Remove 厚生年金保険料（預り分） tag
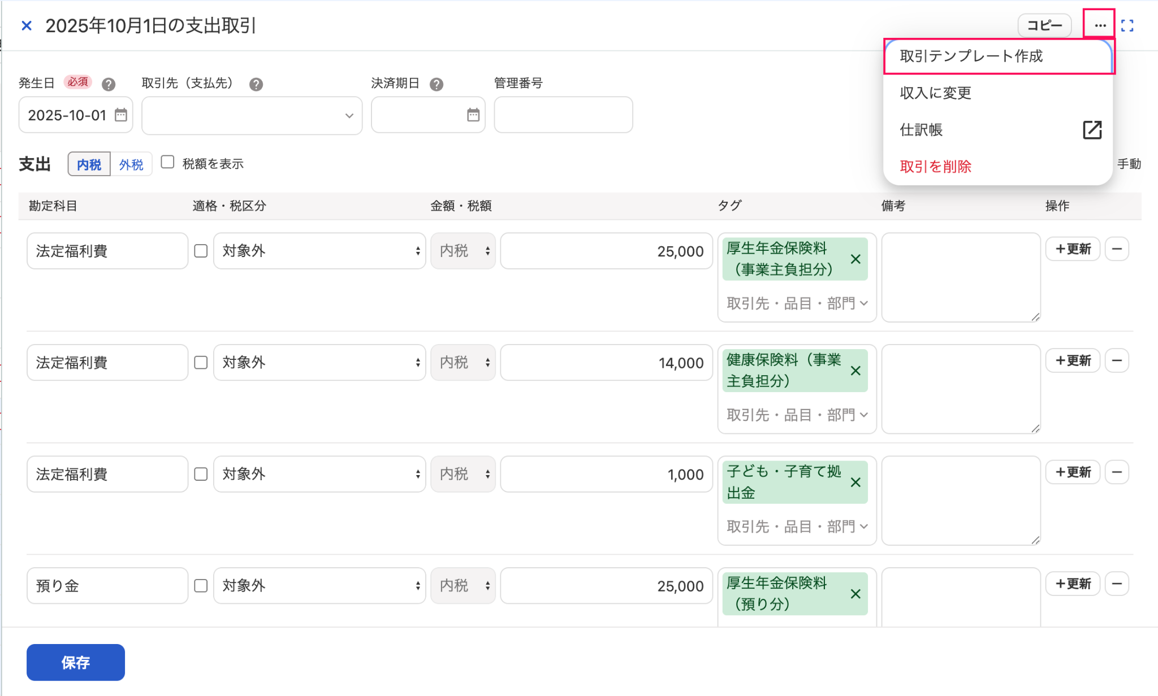 click(855, 594)
